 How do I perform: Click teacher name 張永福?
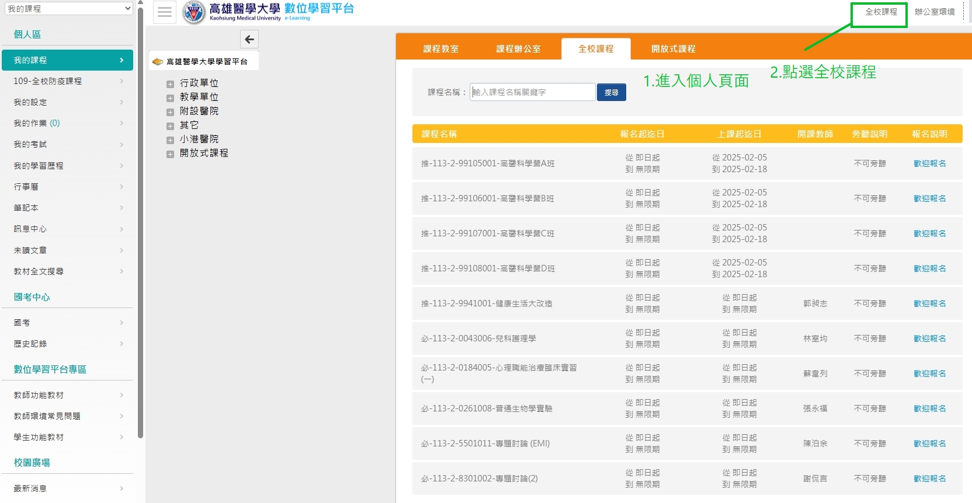coord(815,408)
